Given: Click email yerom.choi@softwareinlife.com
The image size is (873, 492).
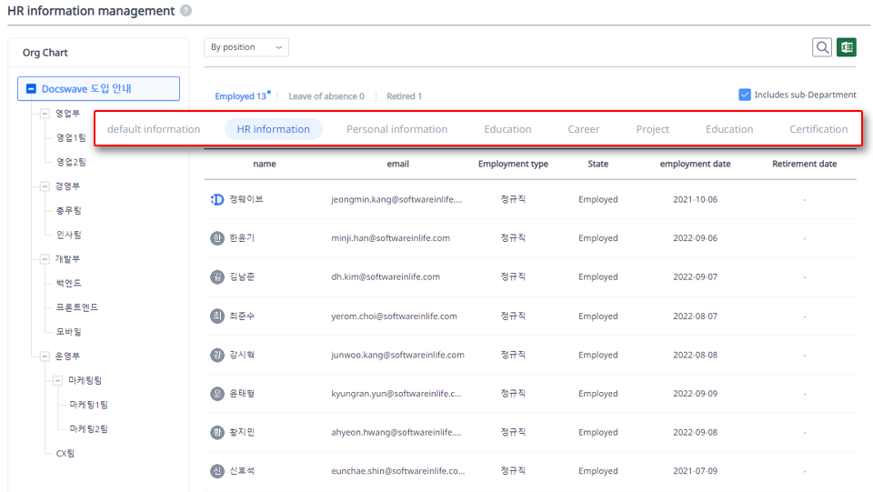Looking at the screenshot, I should click(394, 316).
